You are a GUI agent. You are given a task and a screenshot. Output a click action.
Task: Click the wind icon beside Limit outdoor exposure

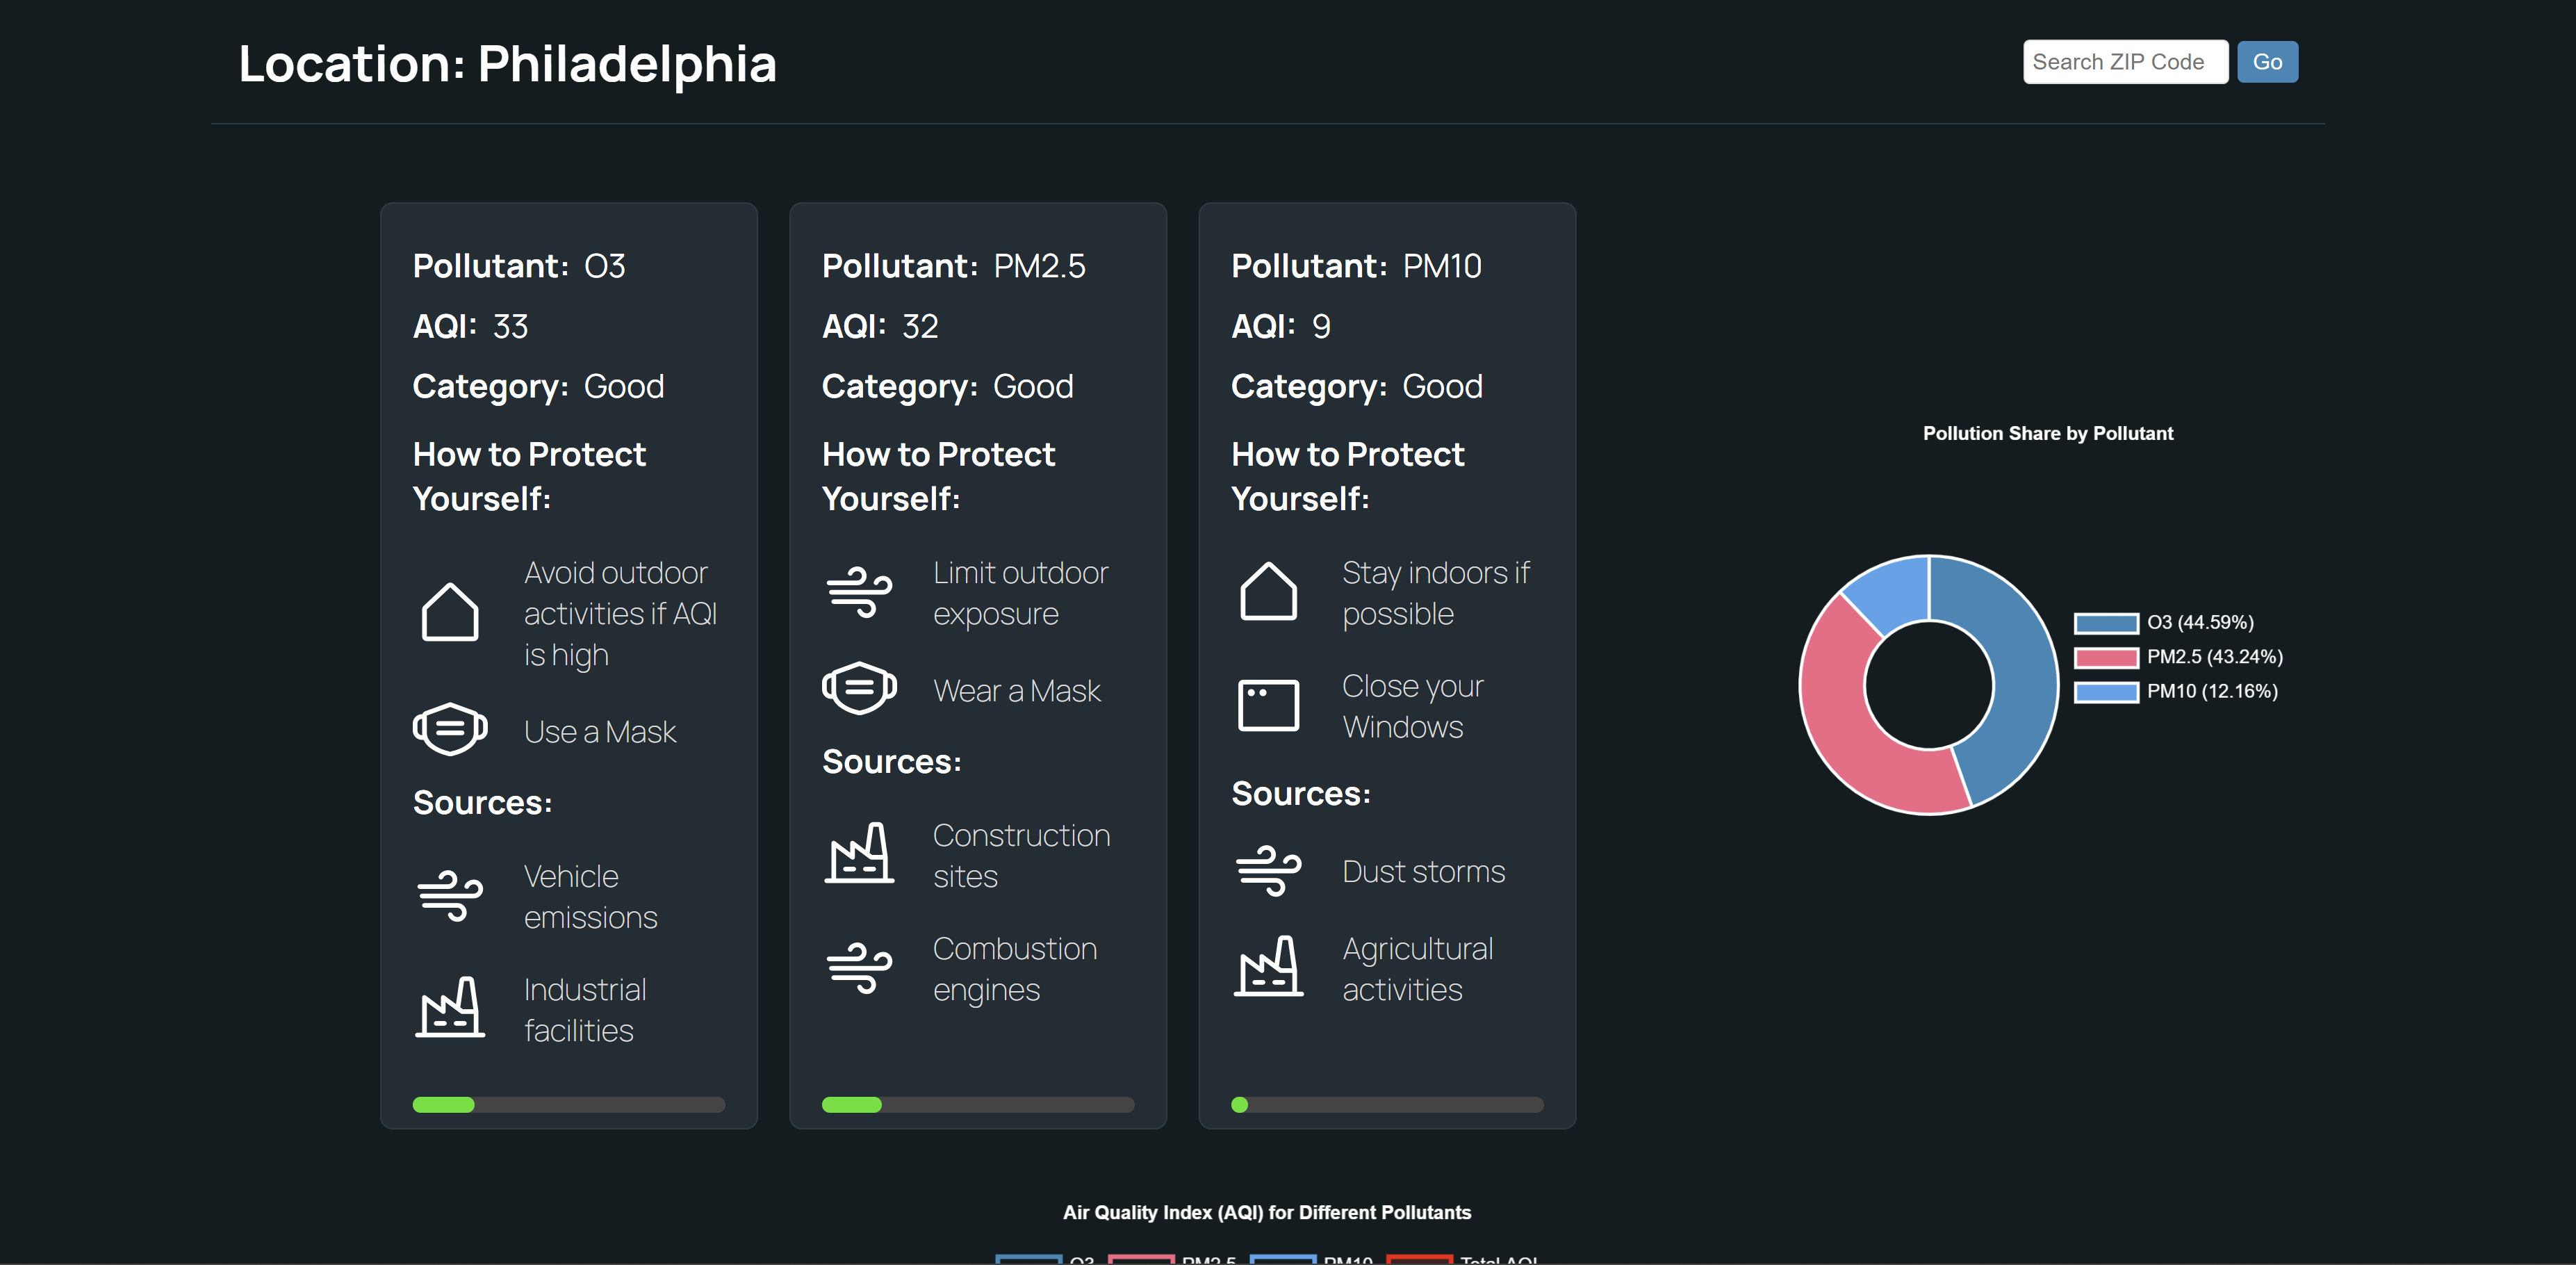[859, 592]
